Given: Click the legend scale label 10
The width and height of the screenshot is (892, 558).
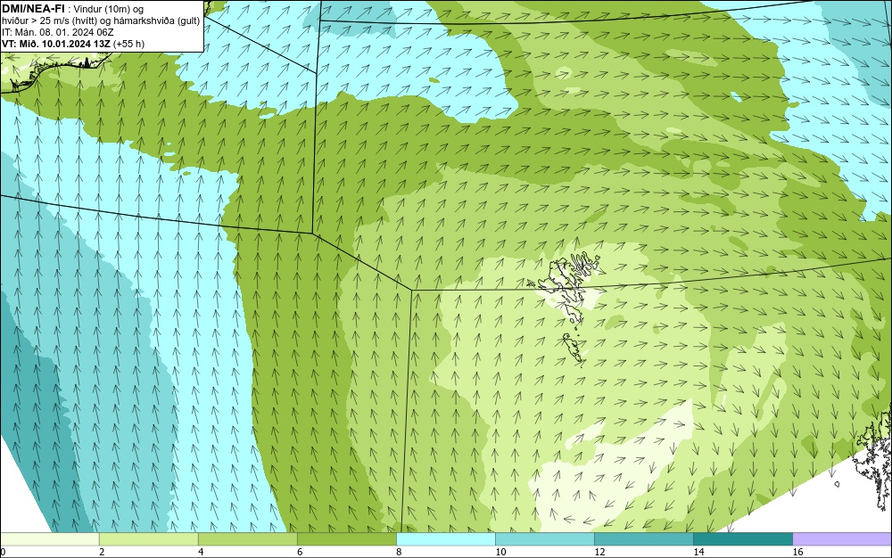Looking at the screenshot, I should 500,552.
